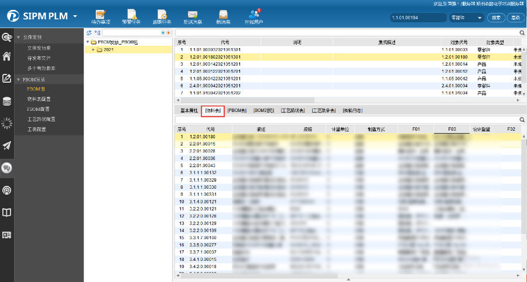The image size is (527, 282).
Task: Collapse the 文件发放 sidebar section
Action: (18, 37)
